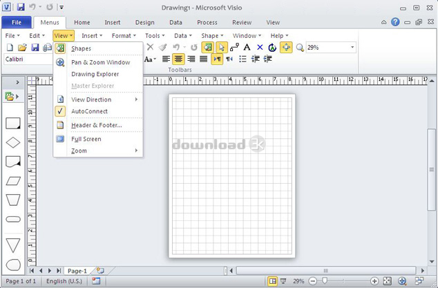Select the Page-1 page tab
Image resolution: width=438 pixels, height=288 pixels.
(77, 271)
